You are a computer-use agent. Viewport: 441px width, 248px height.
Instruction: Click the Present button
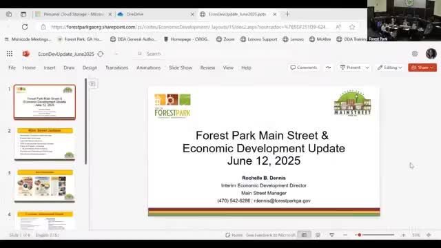point(350,68)
